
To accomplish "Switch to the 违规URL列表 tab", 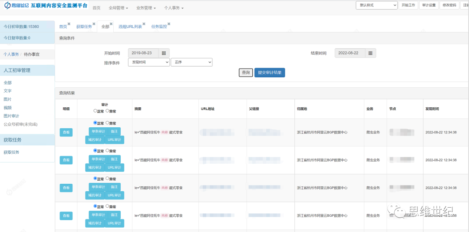I will point(130,27).
